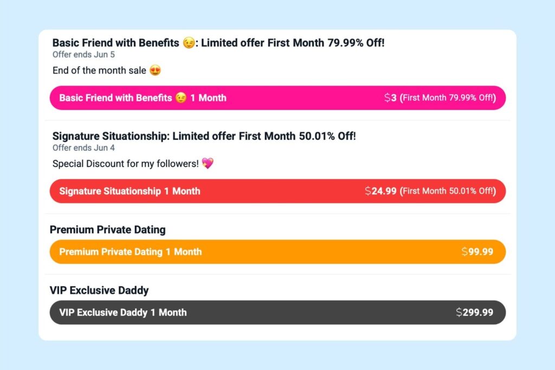This screenshot has width=555, height=370.
Task: Click the sparkling heart emoji in followers message
Action: (x=208, y=164)
